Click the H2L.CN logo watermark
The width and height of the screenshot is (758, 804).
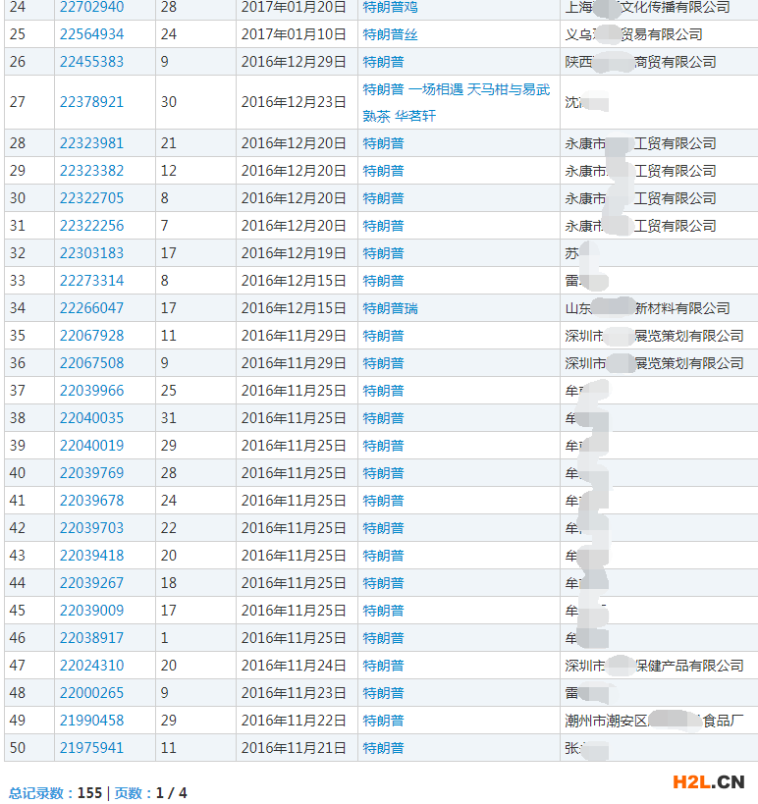708,782
